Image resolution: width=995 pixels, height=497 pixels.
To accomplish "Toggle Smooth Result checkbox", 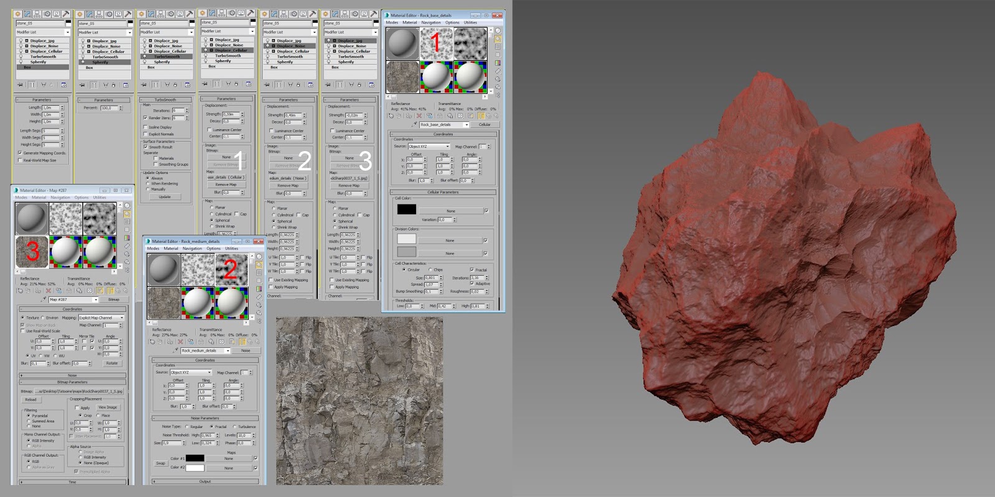I will coord(146,147).
